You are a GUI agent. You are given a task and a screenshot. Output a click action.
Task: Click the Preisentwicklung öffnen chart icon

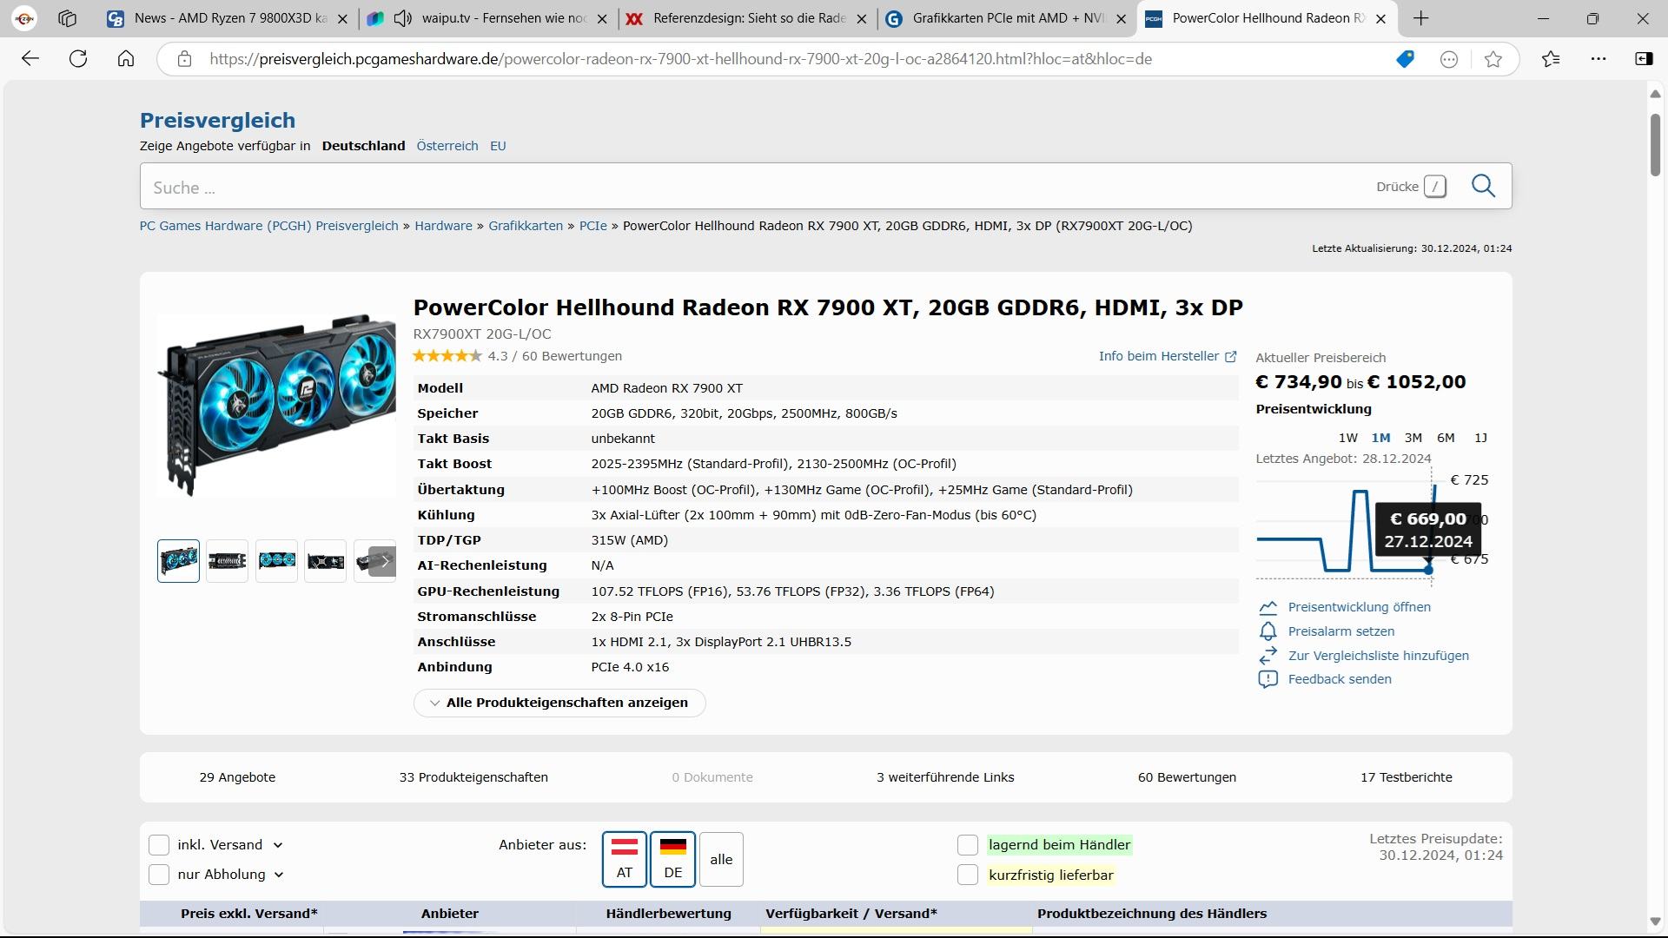(1268, 607)
